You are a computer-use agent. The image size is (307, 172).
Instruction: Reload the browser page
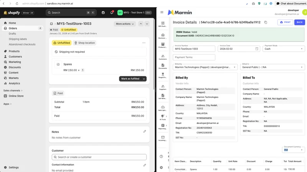tap(17, 3)
